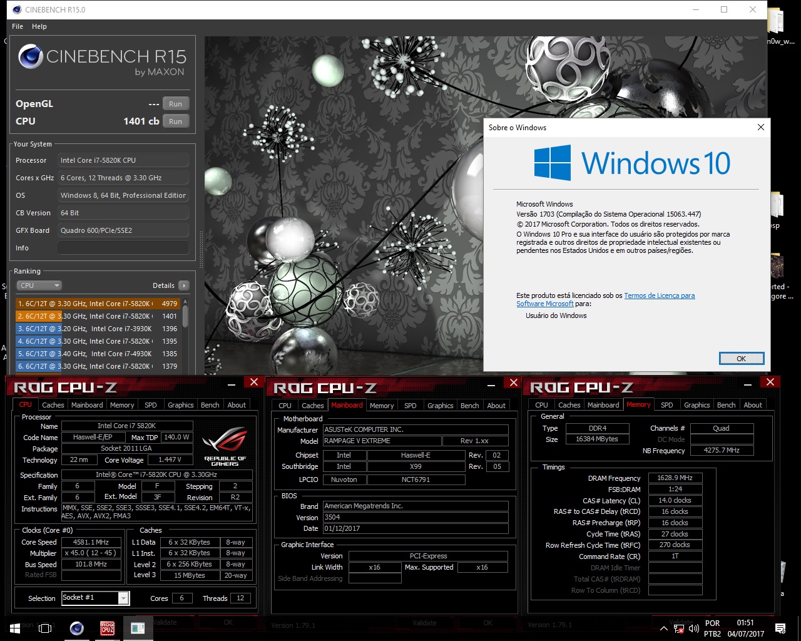Switch to Mainboard tab in left CPU-Z window
Screen dimensions: 801x641
tap(87, 405)
